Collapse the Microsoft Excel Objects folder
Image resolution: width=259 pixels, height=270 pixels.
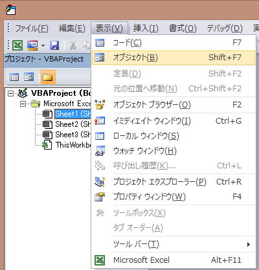(x=23, y=104)
